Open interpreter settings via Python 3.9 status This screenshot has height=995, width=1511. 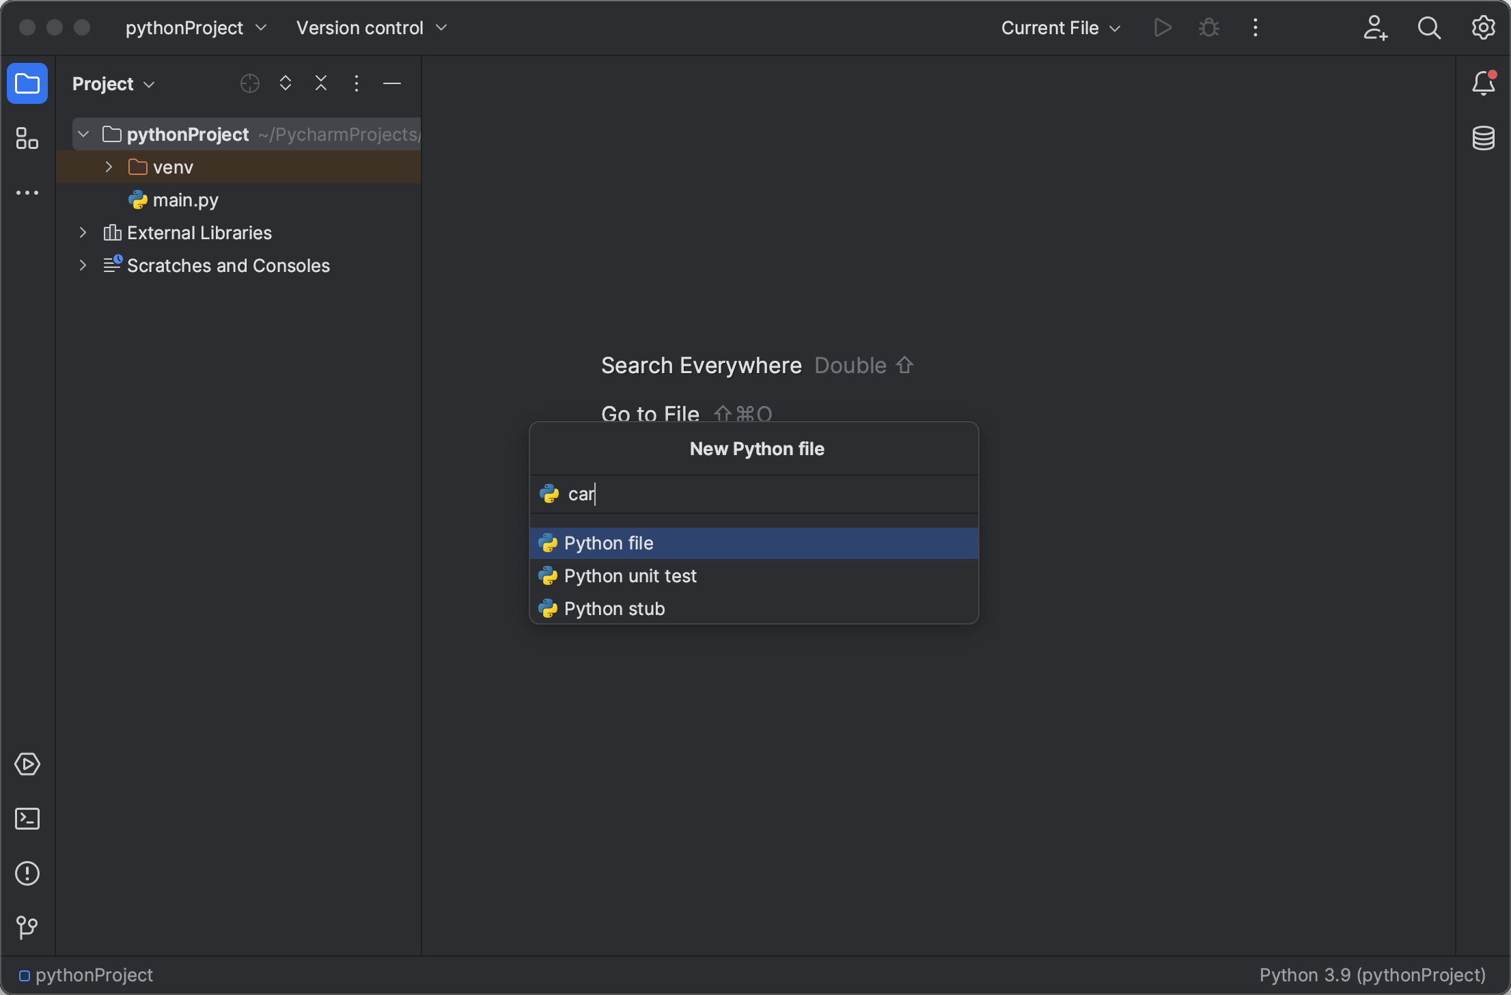(x=1372, y=975)
